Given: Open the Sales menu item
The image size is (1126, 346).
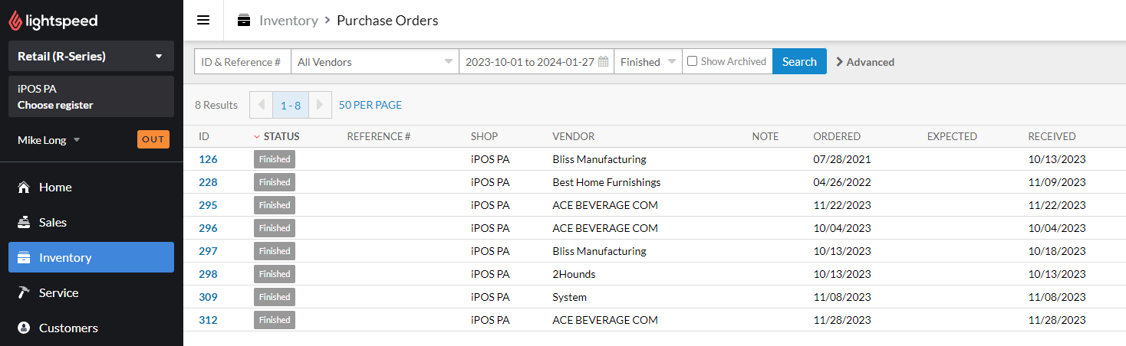Looking at the screenshot, I should pos(91,223).
